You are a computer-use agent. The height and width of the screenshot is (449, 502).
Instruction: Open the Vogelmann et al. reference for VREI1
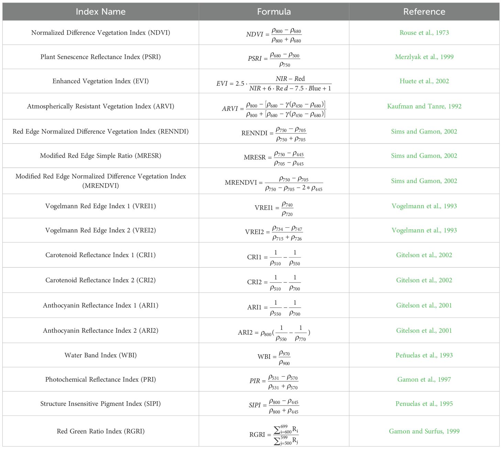tap(424, 206)
